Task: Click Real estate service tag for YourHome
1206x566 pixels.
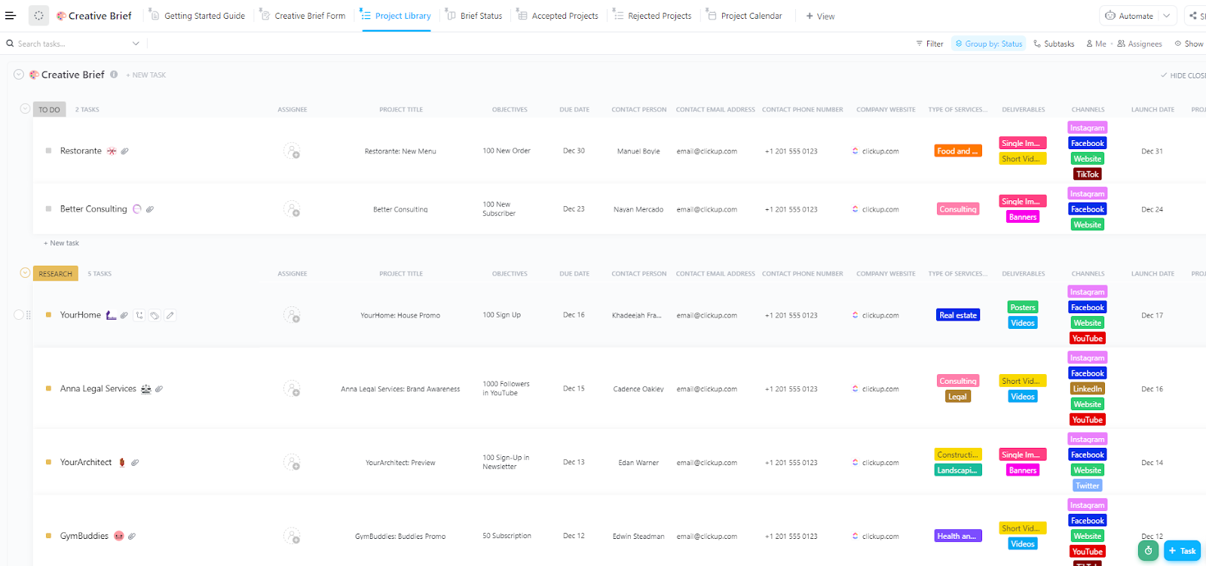Action: point(958,315)
